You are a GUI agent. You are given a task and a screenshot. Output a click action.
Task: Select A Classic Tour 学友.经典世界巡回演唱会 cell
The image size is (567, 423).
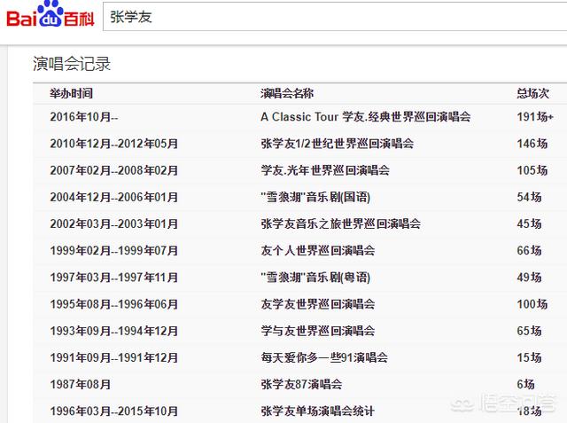tap(366, 117)
